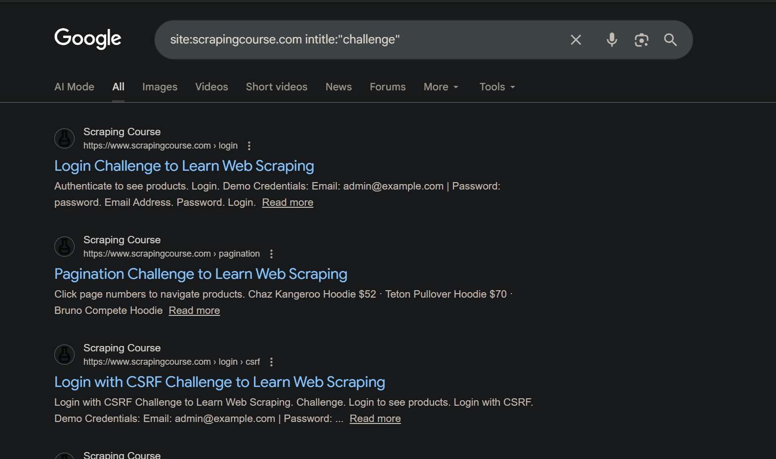Click snippet text 'Click page numbers to navigate products'
776x459 pixels.
click(150, 294)
